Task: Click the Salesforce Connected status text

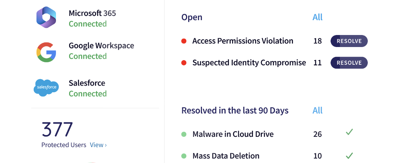Action: pyautogui.click(x=88, y=94)
